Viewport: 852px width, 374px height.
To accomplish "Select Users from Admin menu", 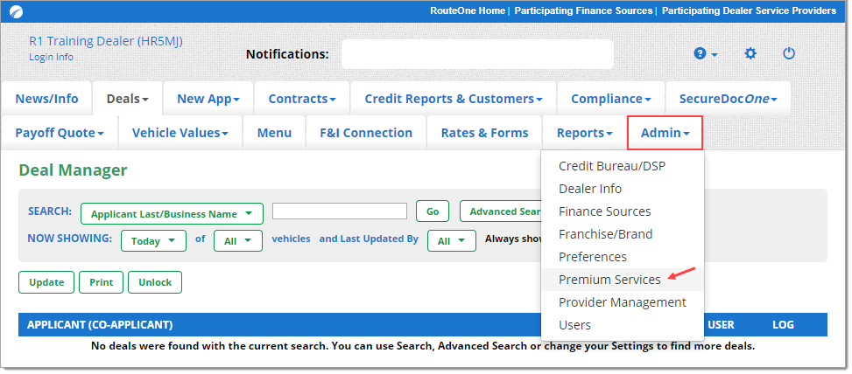I will click(x=623, y=325).
